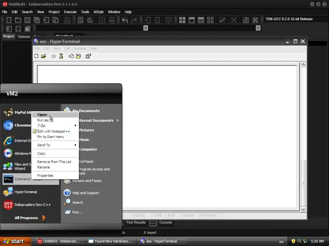Viewport: 329px width, 246px height.
Task: Open the first empty combo box dropdown arrow
Action: (x=146, y=28)
